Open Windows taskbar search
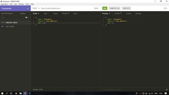Image resolution: width=169 pixels, height=95 pixels. (7, 93)
